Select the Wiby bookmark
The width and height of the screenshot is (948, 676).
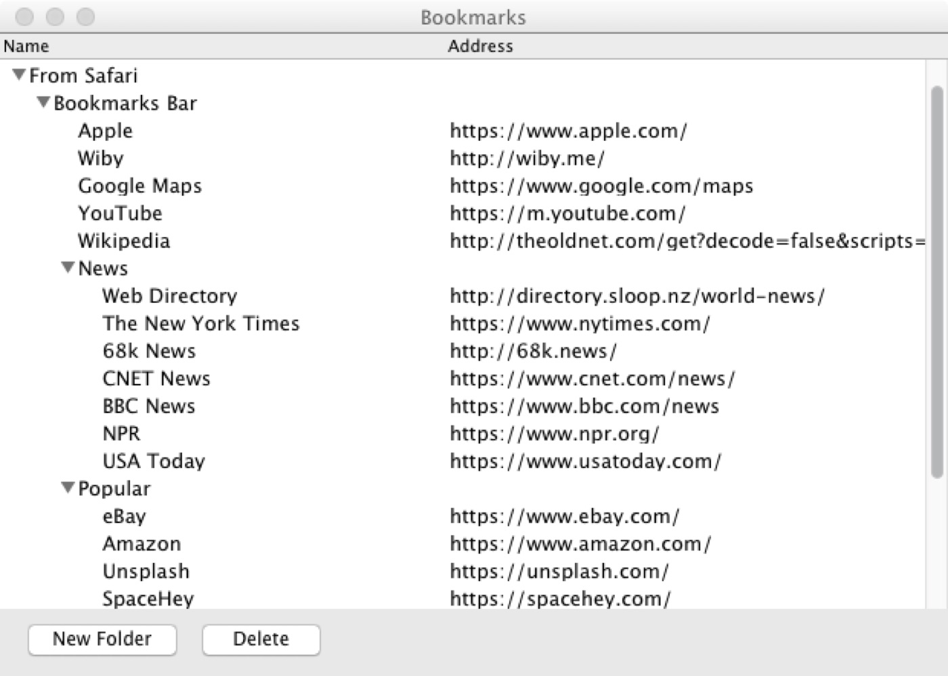101,159
